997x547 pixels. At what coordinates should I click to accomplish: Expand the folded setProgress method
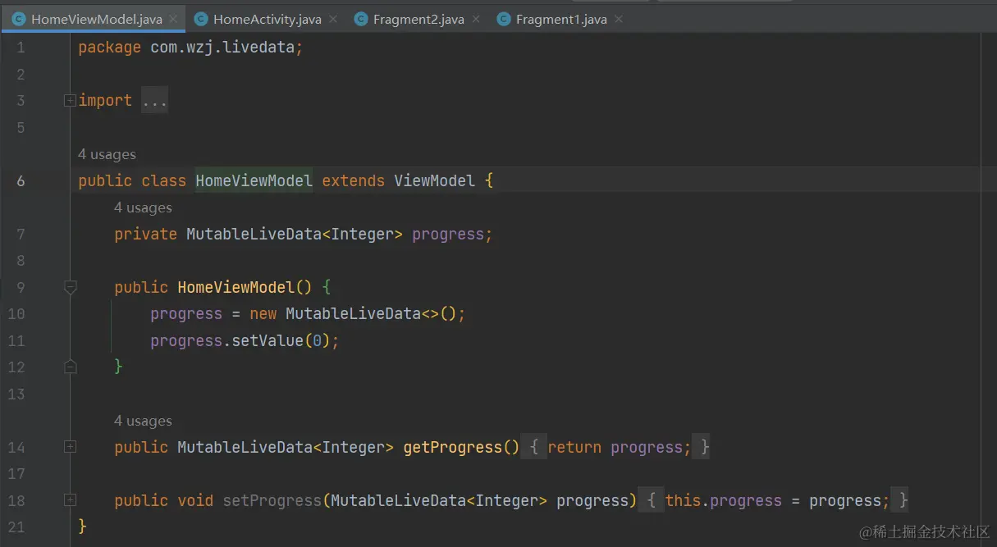click(x=70, y=500)
